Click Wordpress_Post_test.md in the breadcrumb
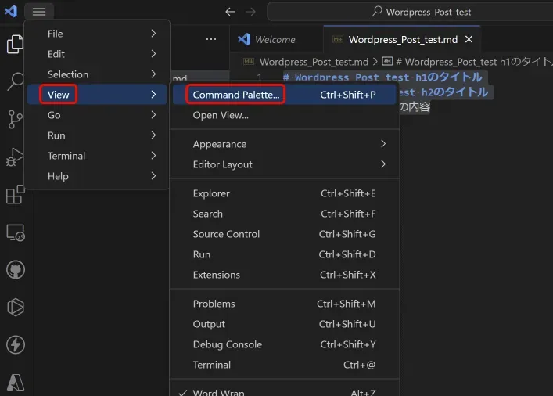This screenshot has height=396, width=553. click(x=314, y=62)
